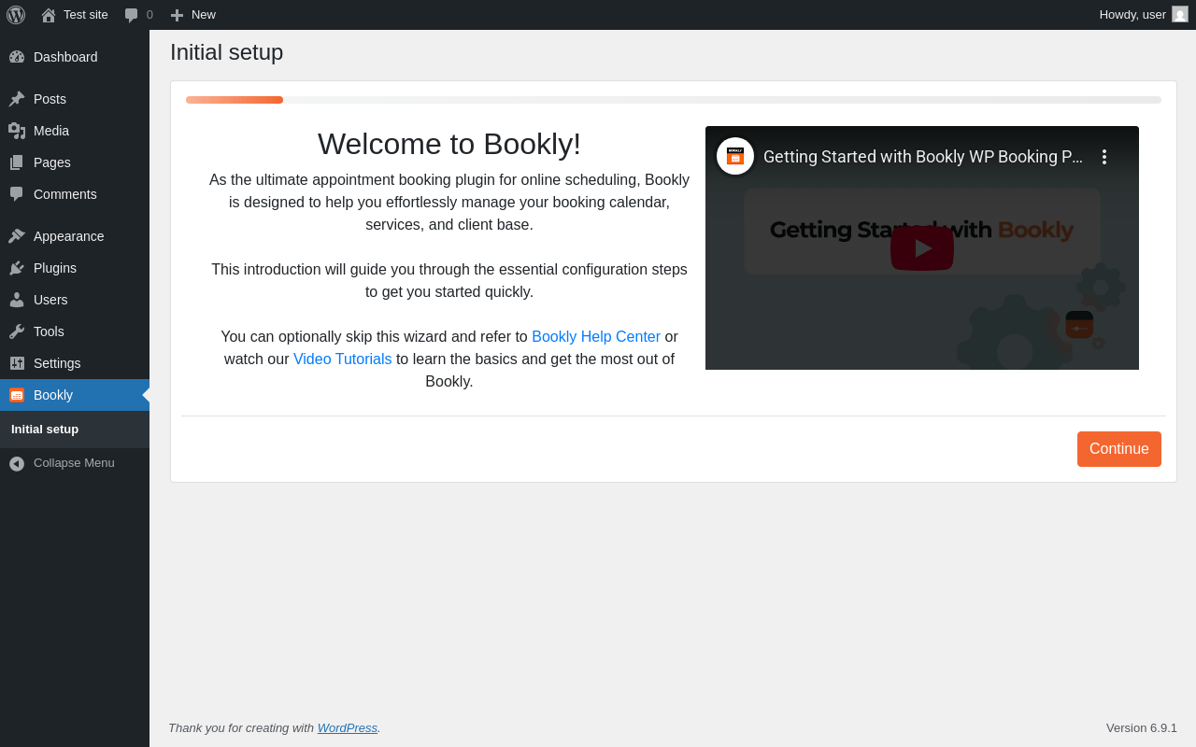Click Collapse Menu label

(x=74, y=463)
